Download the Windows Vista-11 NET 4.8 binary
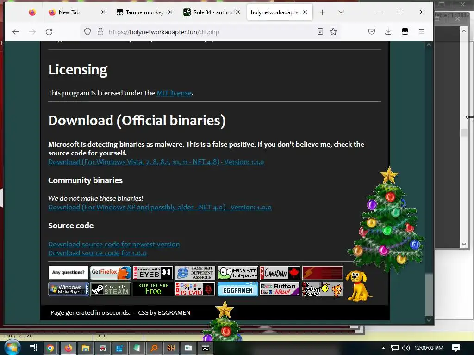474x355 pixels. pyautogui.click(x=156, y=162)
